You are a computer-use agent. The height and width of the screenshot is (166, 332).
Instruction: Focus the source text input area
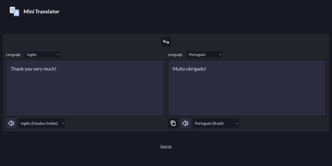click(x=85, y=88)
